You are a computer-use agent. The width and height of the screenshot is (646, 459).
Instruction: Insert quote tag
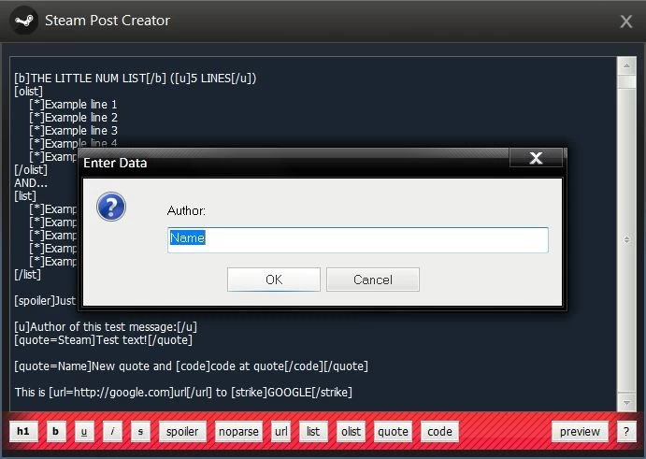tap(393, 431)
